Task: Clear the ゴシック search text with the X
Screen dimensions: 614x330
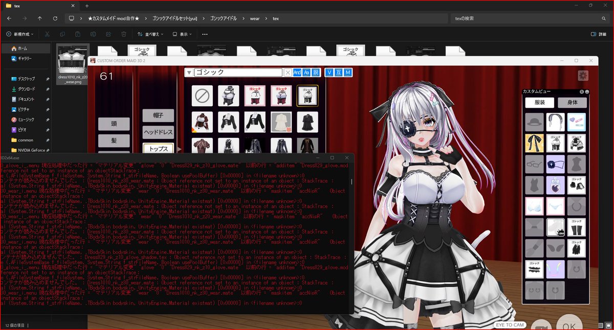Action: pyautogui.click(x=288, y=73)
